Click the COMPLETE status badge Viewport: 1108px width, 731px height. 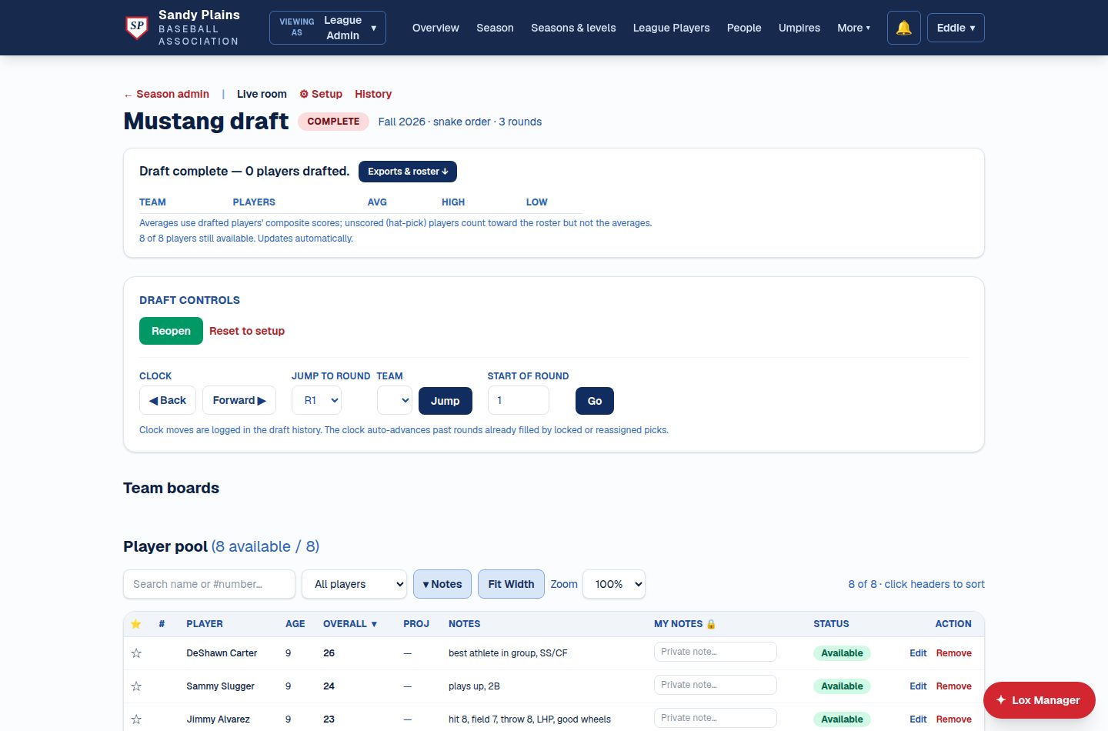coord(333,122)
